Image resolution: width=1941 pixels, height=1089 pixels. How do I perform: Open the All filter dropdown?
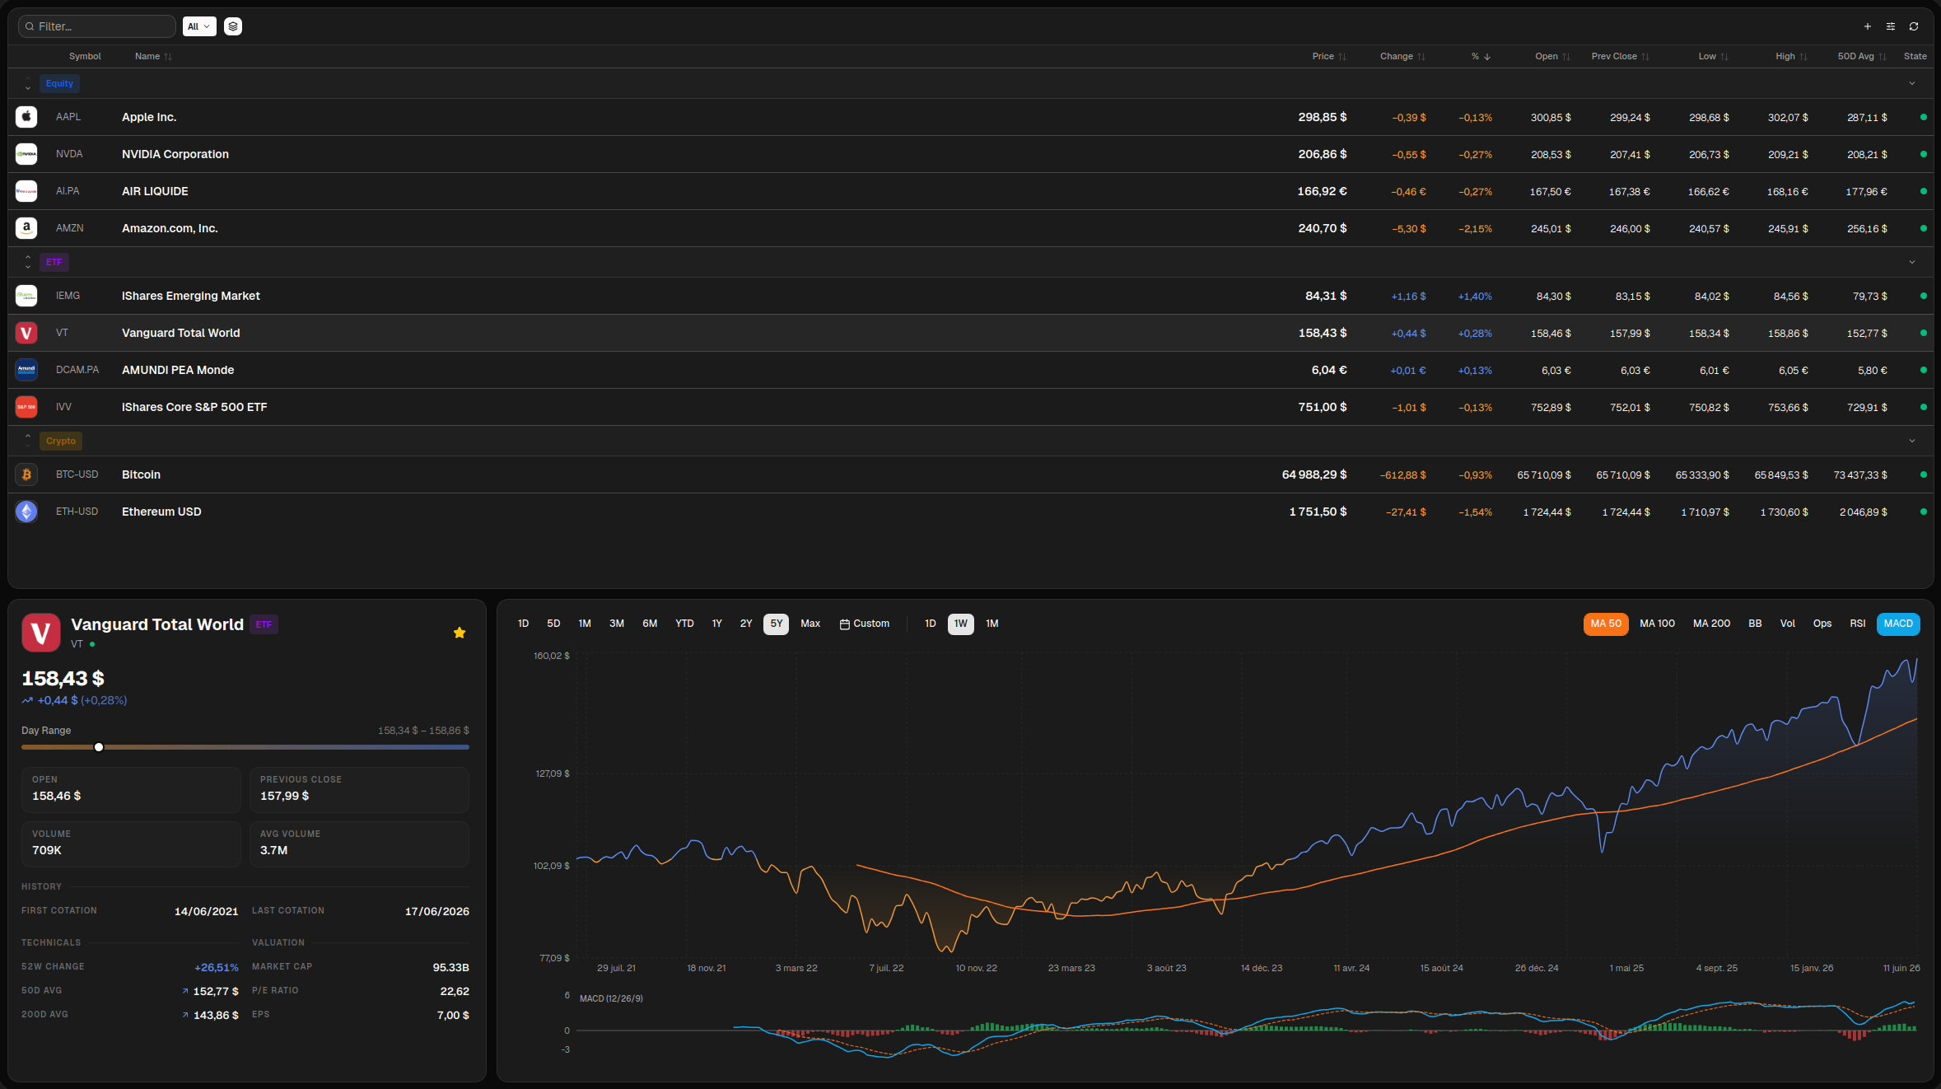click(x=199, y=26)
